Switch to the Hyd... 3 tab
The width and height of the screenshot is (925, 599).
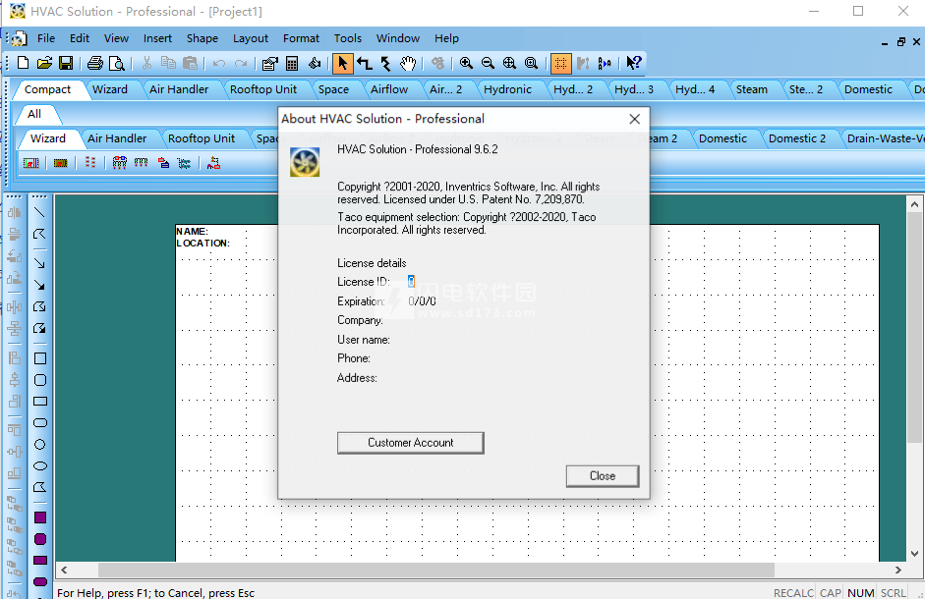click(634, 89)
